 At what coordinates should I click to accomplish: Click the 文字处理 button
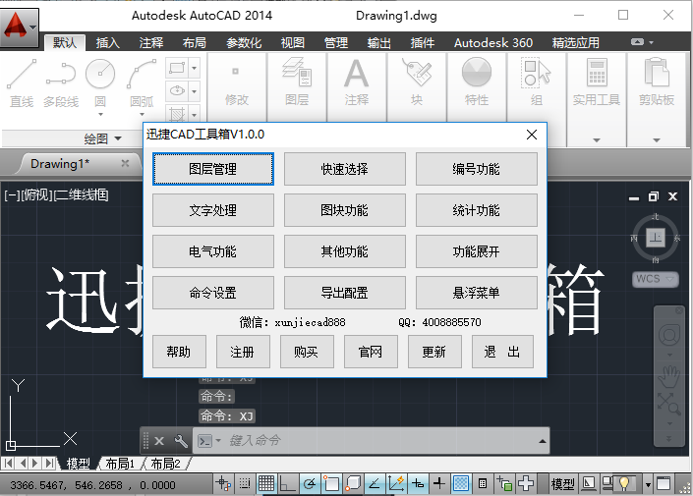tap(213, 210)
